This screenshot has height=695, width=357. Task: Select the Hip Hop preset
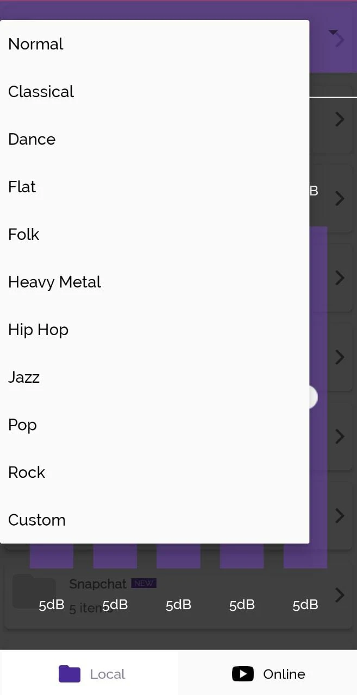(39, 330)
